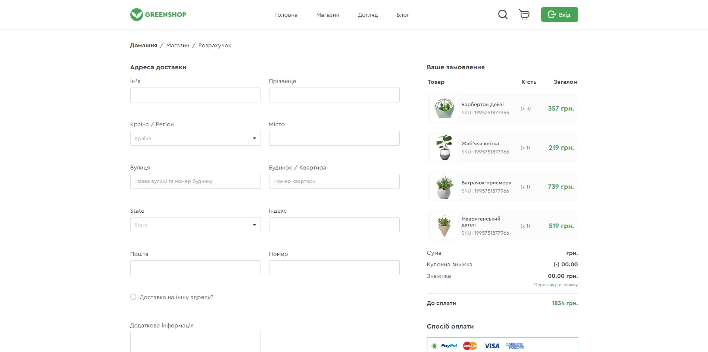Click the Жаб'яча квітка product thumbnail

(x=445, y=148)
